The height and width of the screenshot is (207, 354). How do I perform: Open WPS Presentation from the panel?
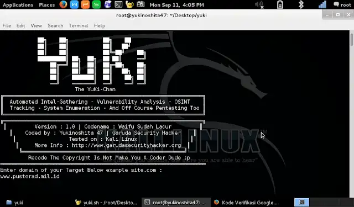85,4
